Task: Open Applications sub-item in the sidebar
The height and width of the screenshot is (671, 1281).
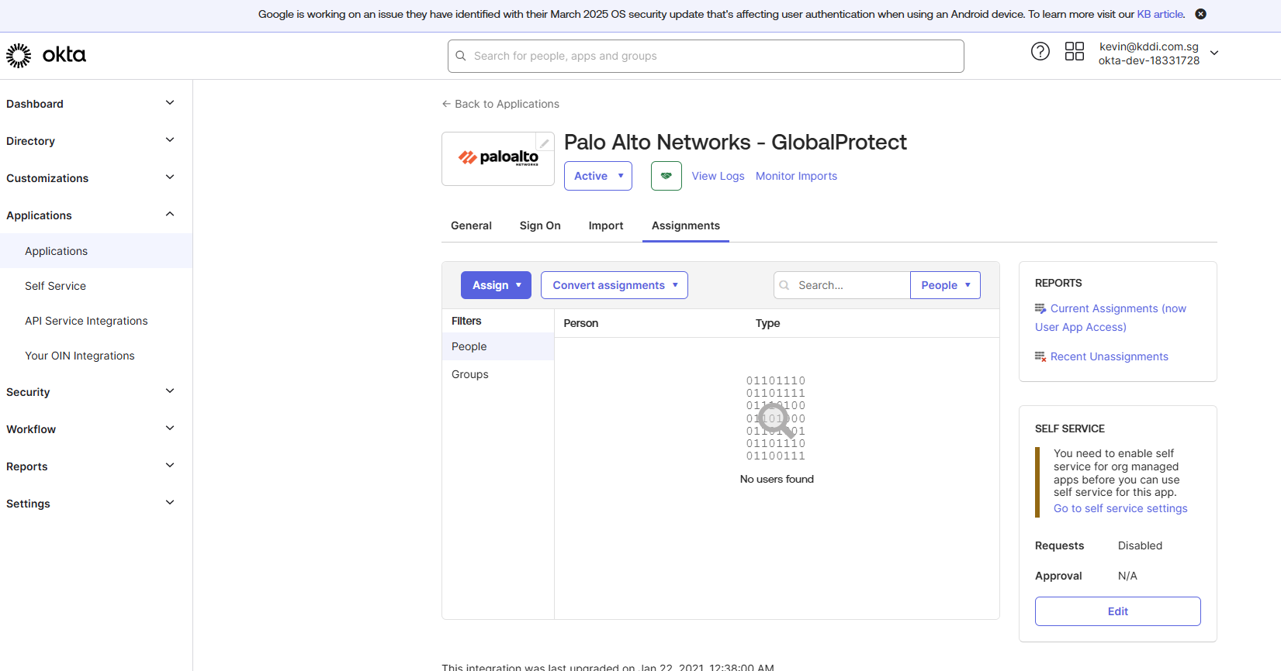Action: [x=96, y=251]
